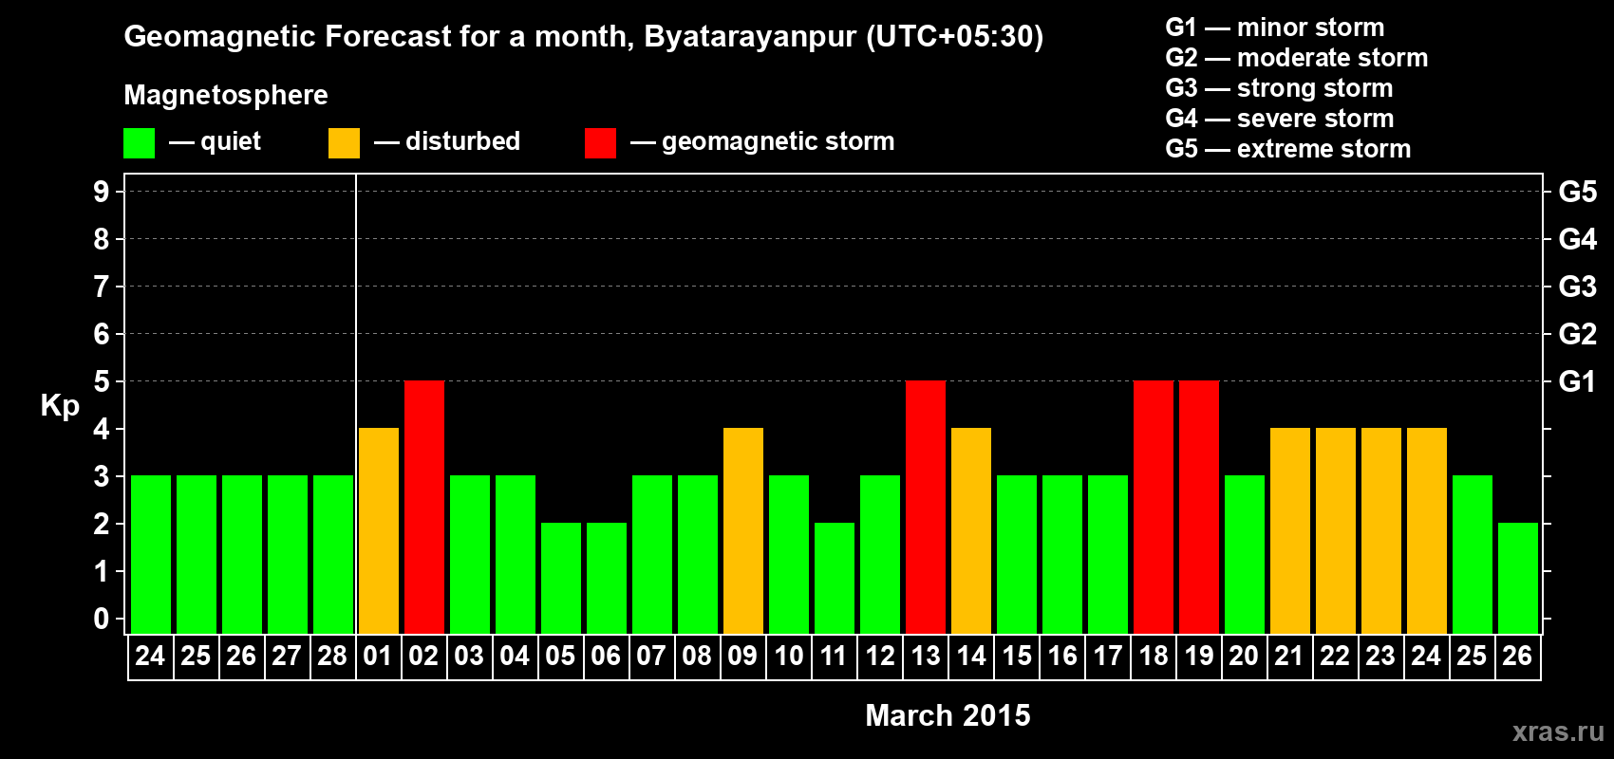Click the 'G3 — strong storm' legend text
1614x759 pixels.
coord(1279,88)
